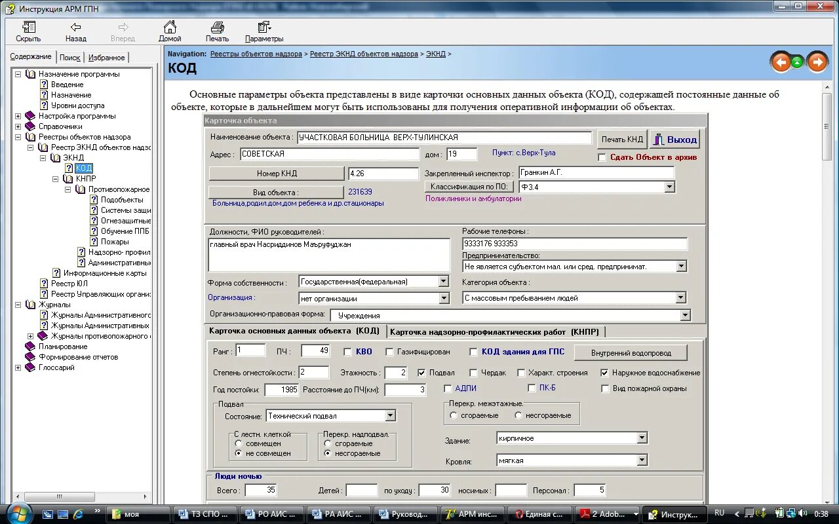This screenshot has width=839, height=524.
Task: Print the topic using Печать icon
Action: [x=217, y=28]
